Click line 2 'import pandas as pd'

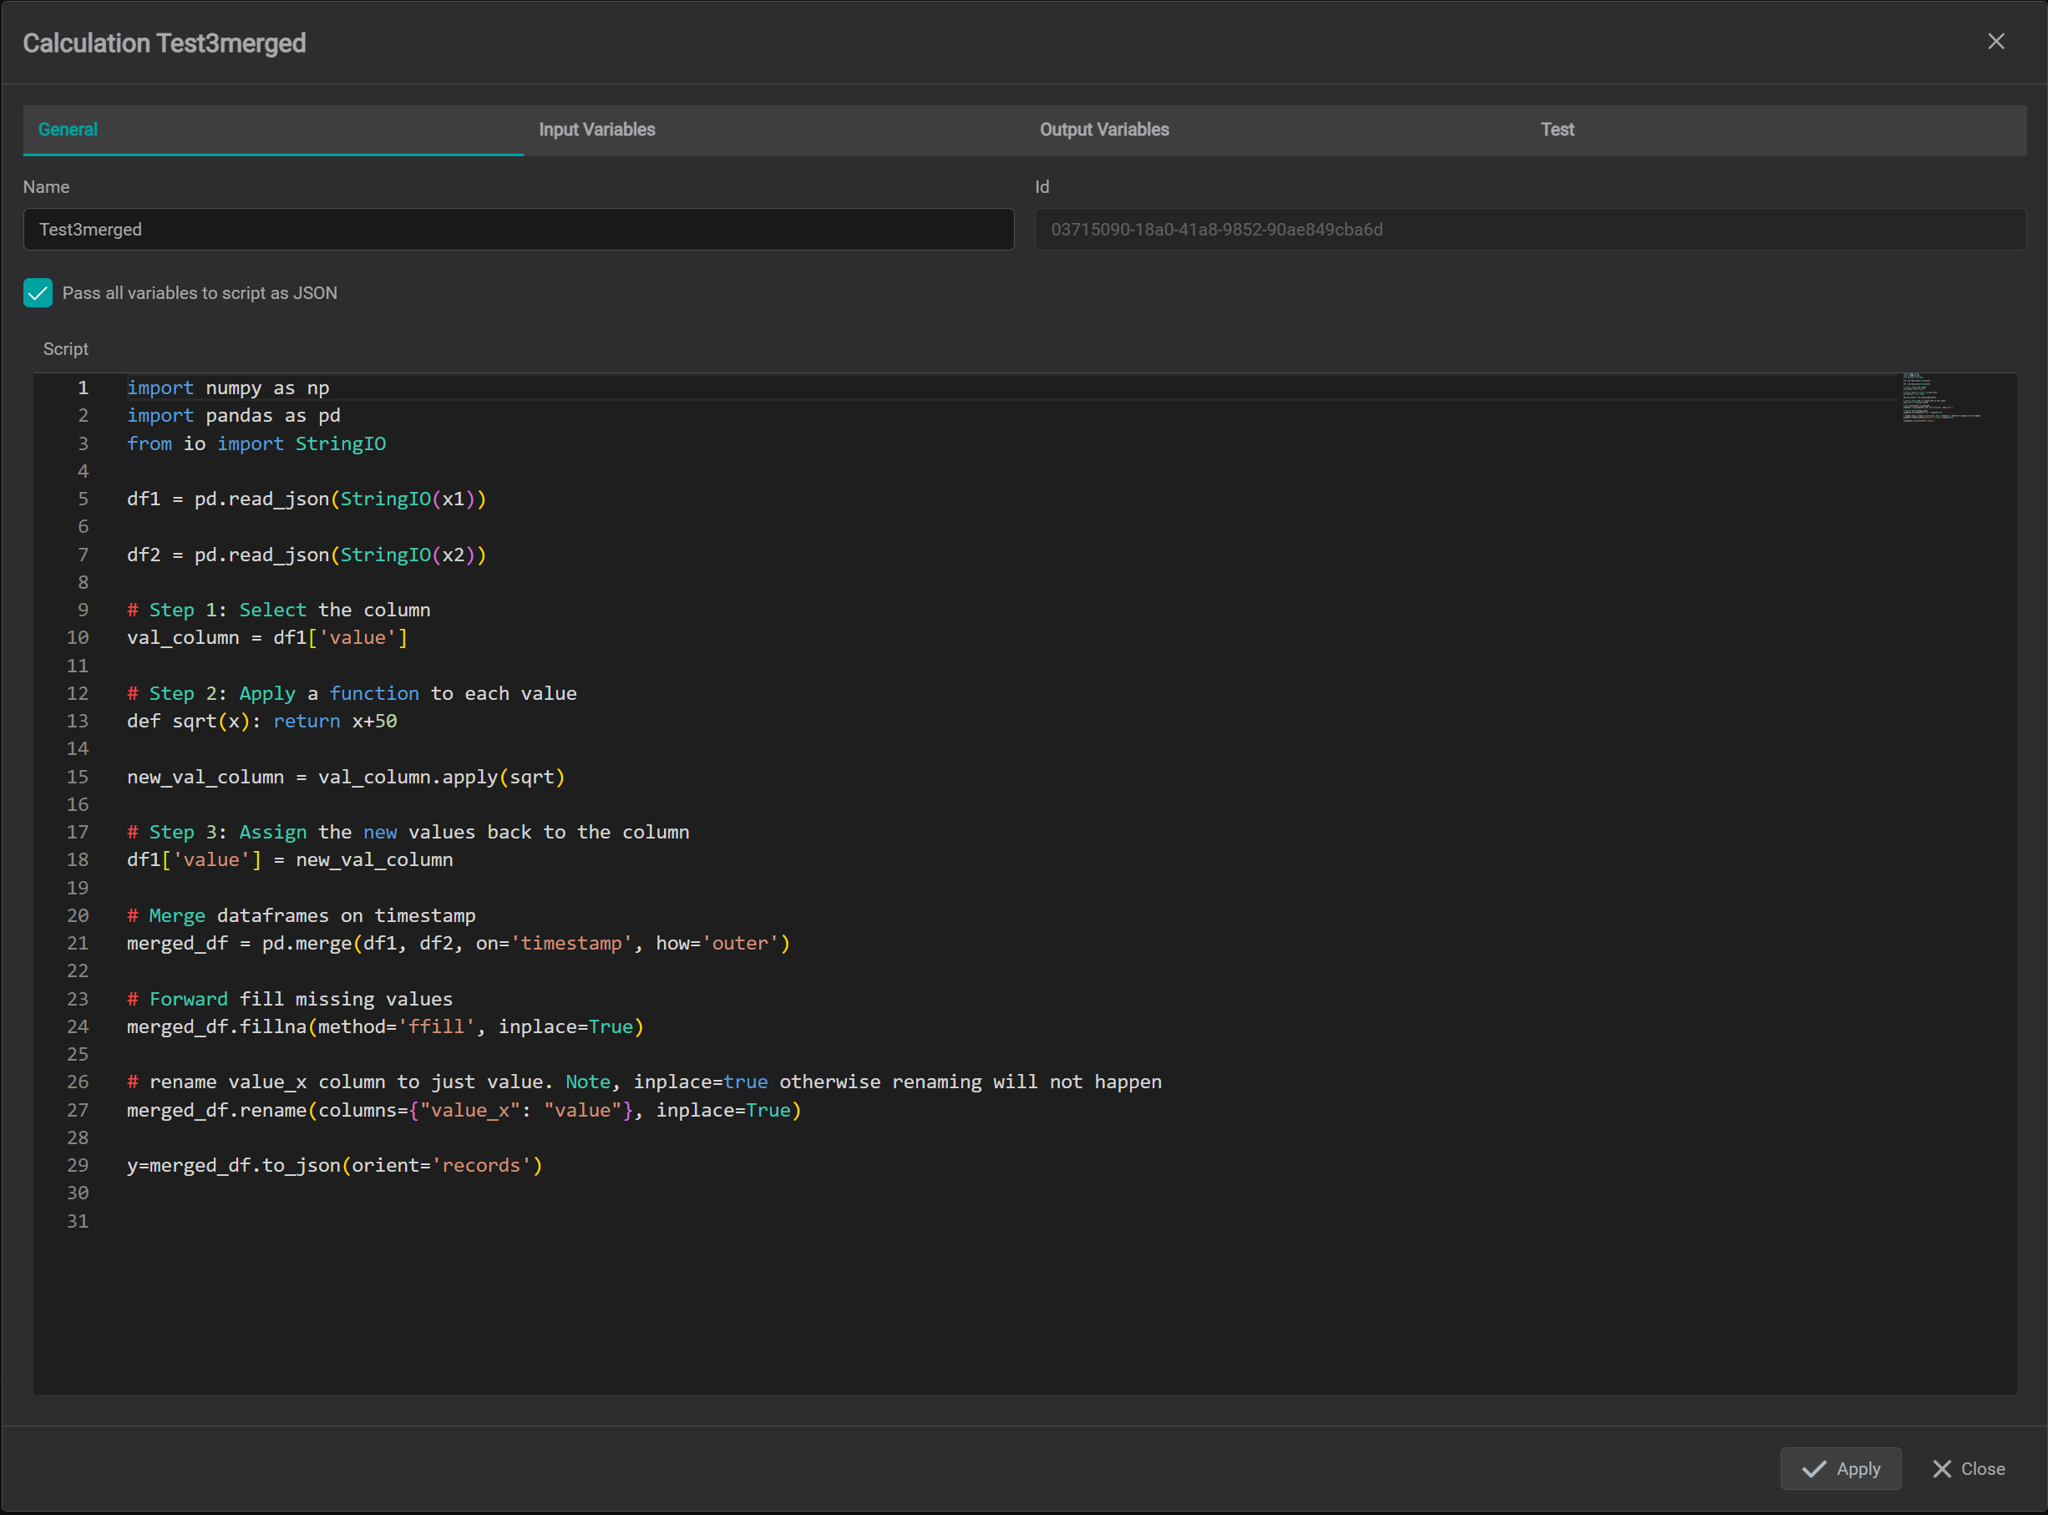pos(233,415)
